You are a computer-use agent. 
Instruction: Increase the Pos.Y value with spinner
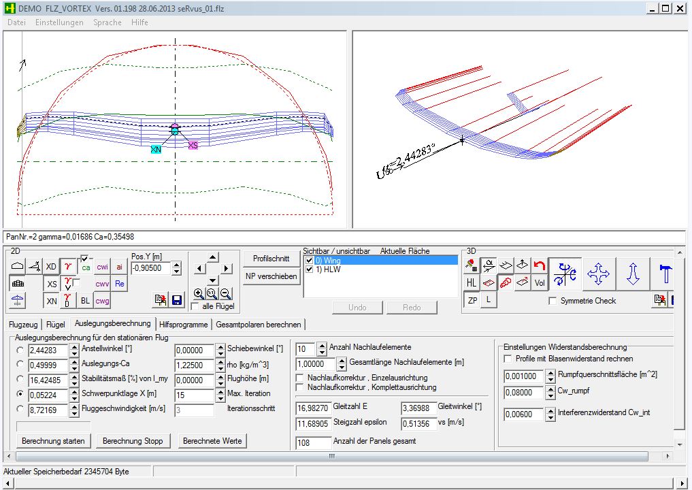coord(177,265)
